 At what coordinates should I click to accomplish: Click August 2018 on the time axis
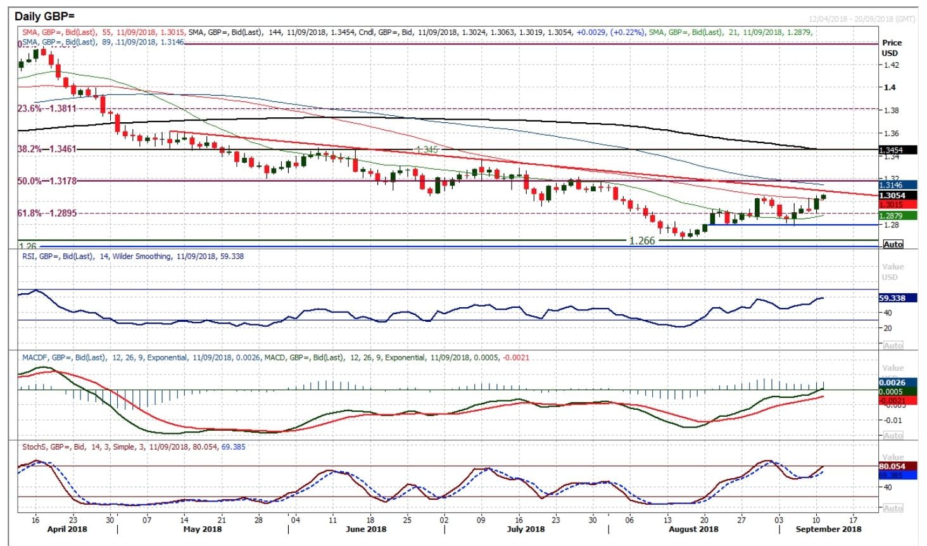coord(693,529)
